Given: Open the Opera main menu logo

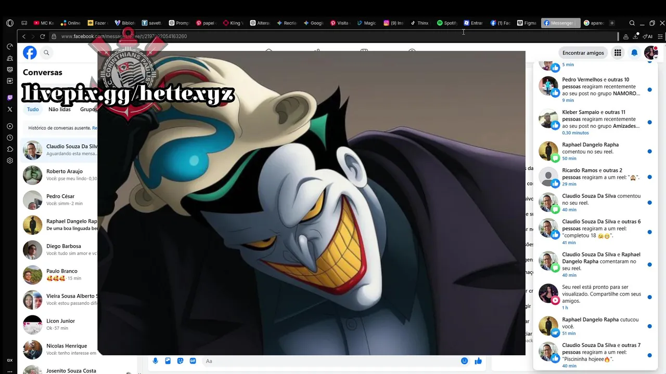Looking at the screenshot, I should point(10,23).
